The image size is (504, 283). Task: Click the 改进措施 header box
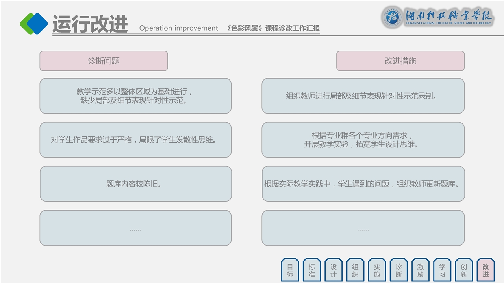(400, 61)
